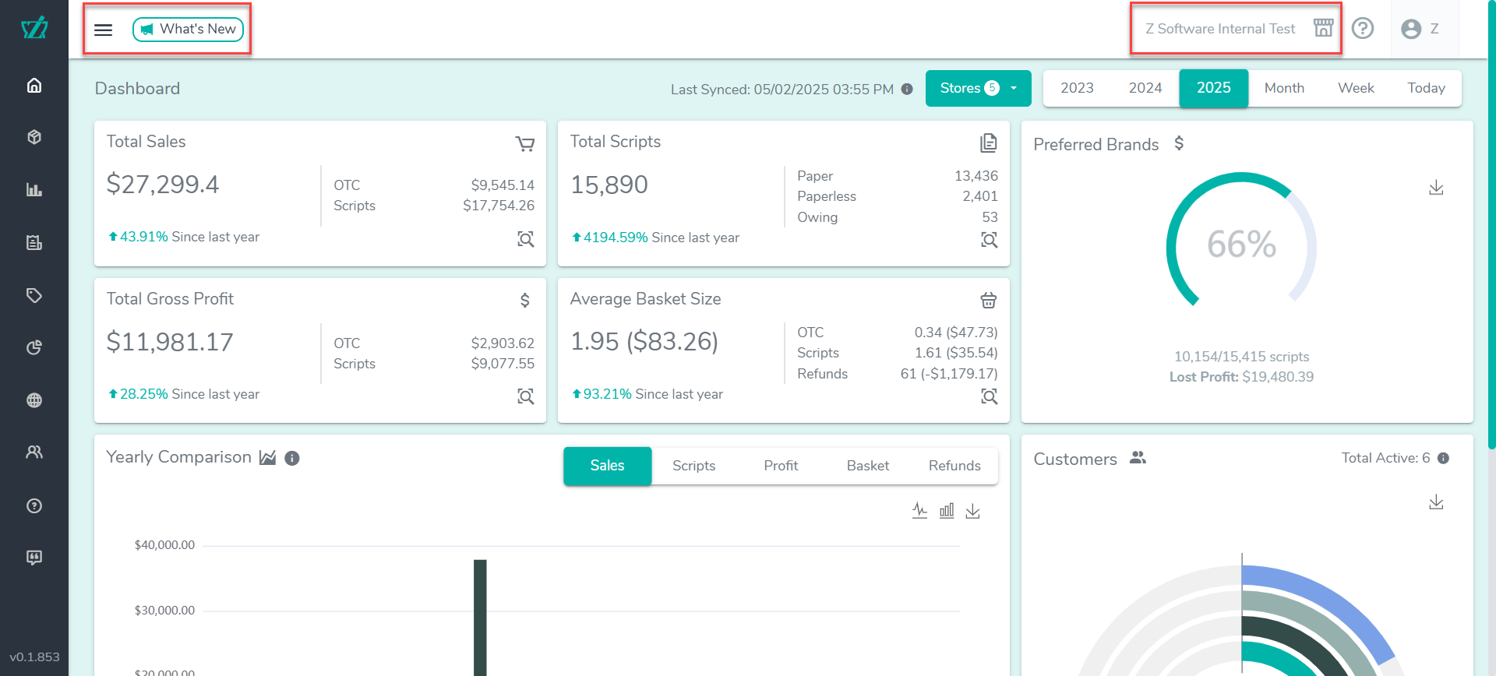Select the Basket comparison tab
Screen dimensions: 1496x676
(868, 466)
